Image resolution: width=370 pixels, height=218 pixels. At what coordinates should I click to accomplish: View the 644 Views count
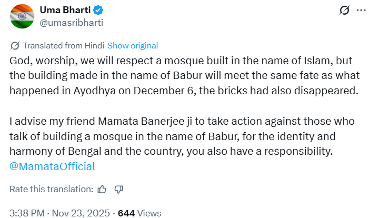click(x=139, y=213)
